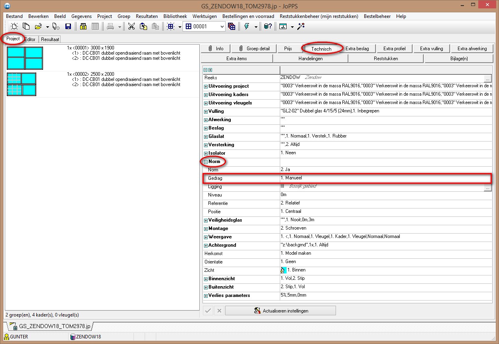
Task: Open the Handelingen tab button
Action: (x=310, y=59)
